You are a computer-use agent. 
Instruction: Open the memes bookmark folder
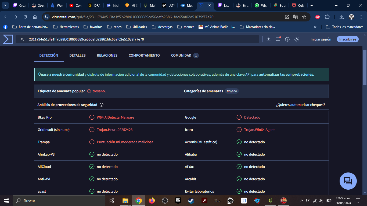point(186,27)
